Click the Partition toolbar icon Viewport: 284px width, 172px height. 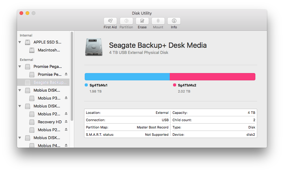(126, 21)
